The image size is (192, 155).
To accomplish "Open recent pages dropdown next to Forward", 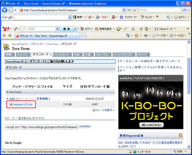I will pos(15,10).
